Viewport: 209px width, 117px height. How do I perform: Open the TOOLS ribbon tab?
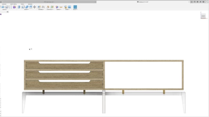[x=22, y=4]
